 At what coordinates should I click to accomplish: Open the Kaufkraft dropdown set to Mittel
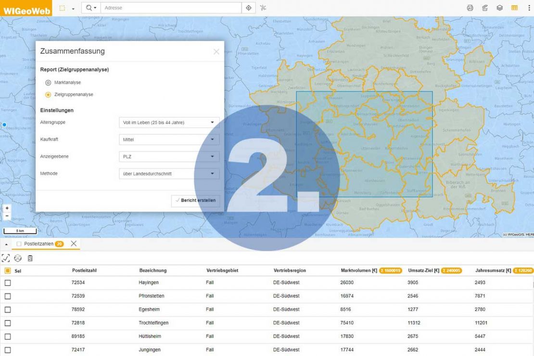169,140
